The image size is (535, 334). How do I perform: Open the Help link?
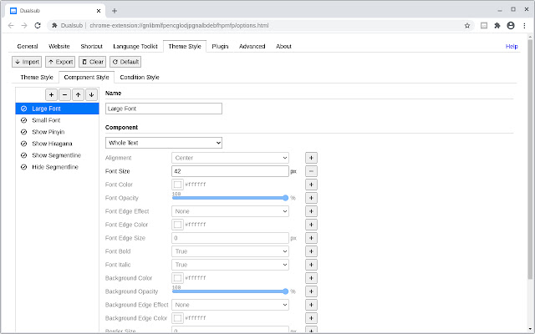click(512, 46)
